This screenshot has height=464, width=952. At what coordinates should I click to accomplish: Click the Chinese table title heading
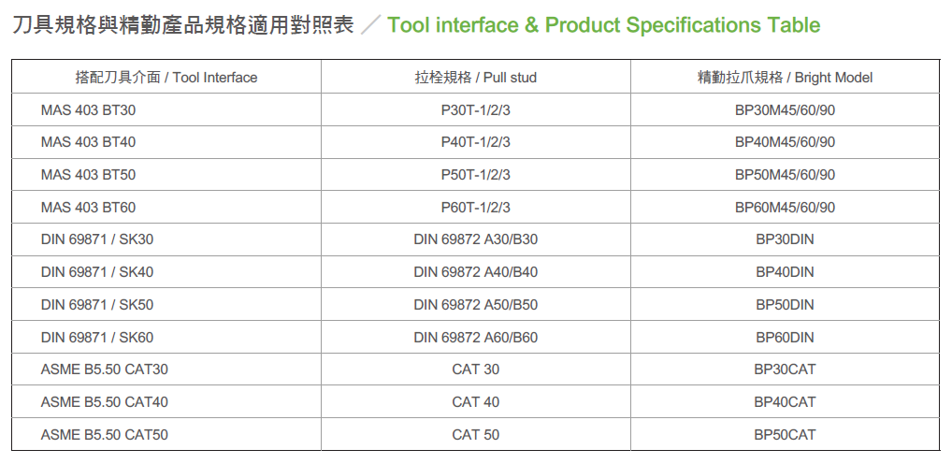(183, 25)
